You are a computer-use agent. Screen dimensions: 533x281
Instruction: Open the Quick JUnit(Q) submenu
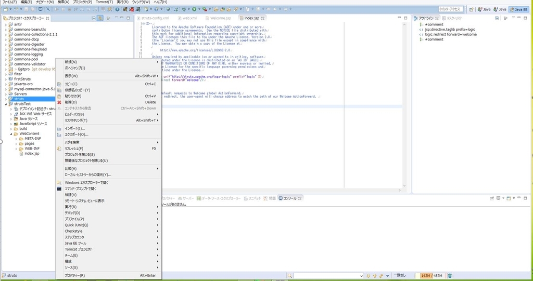(108, 225)
